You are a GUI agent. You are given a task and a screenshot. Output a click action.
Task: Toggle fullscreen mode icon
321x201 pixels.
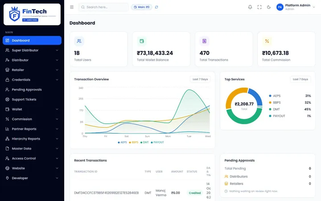[x=259, y=7]
